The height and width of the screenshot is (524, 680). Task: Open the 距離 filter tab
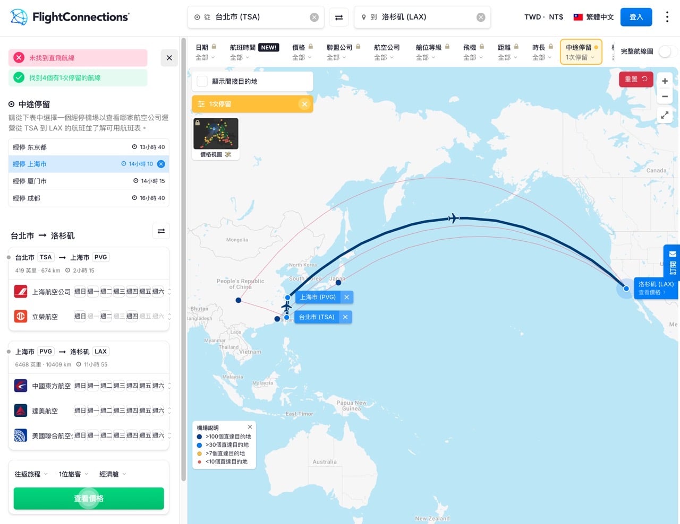(508, 52)
